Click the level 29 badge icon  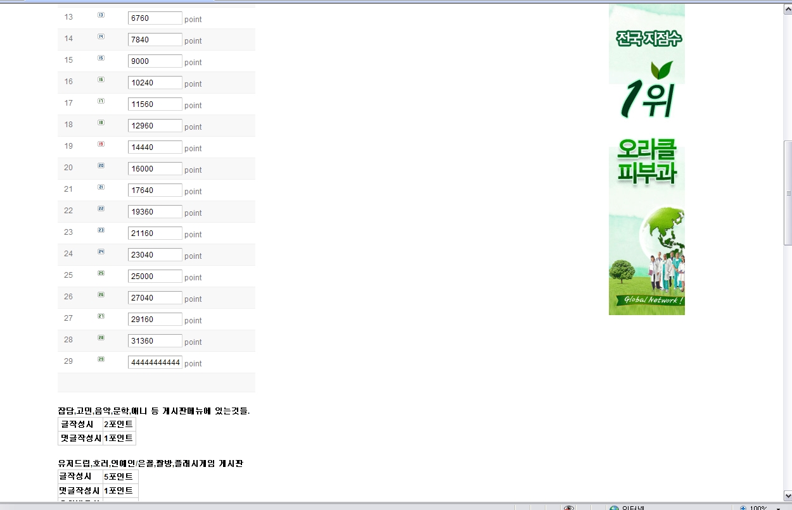pos(101,359)
